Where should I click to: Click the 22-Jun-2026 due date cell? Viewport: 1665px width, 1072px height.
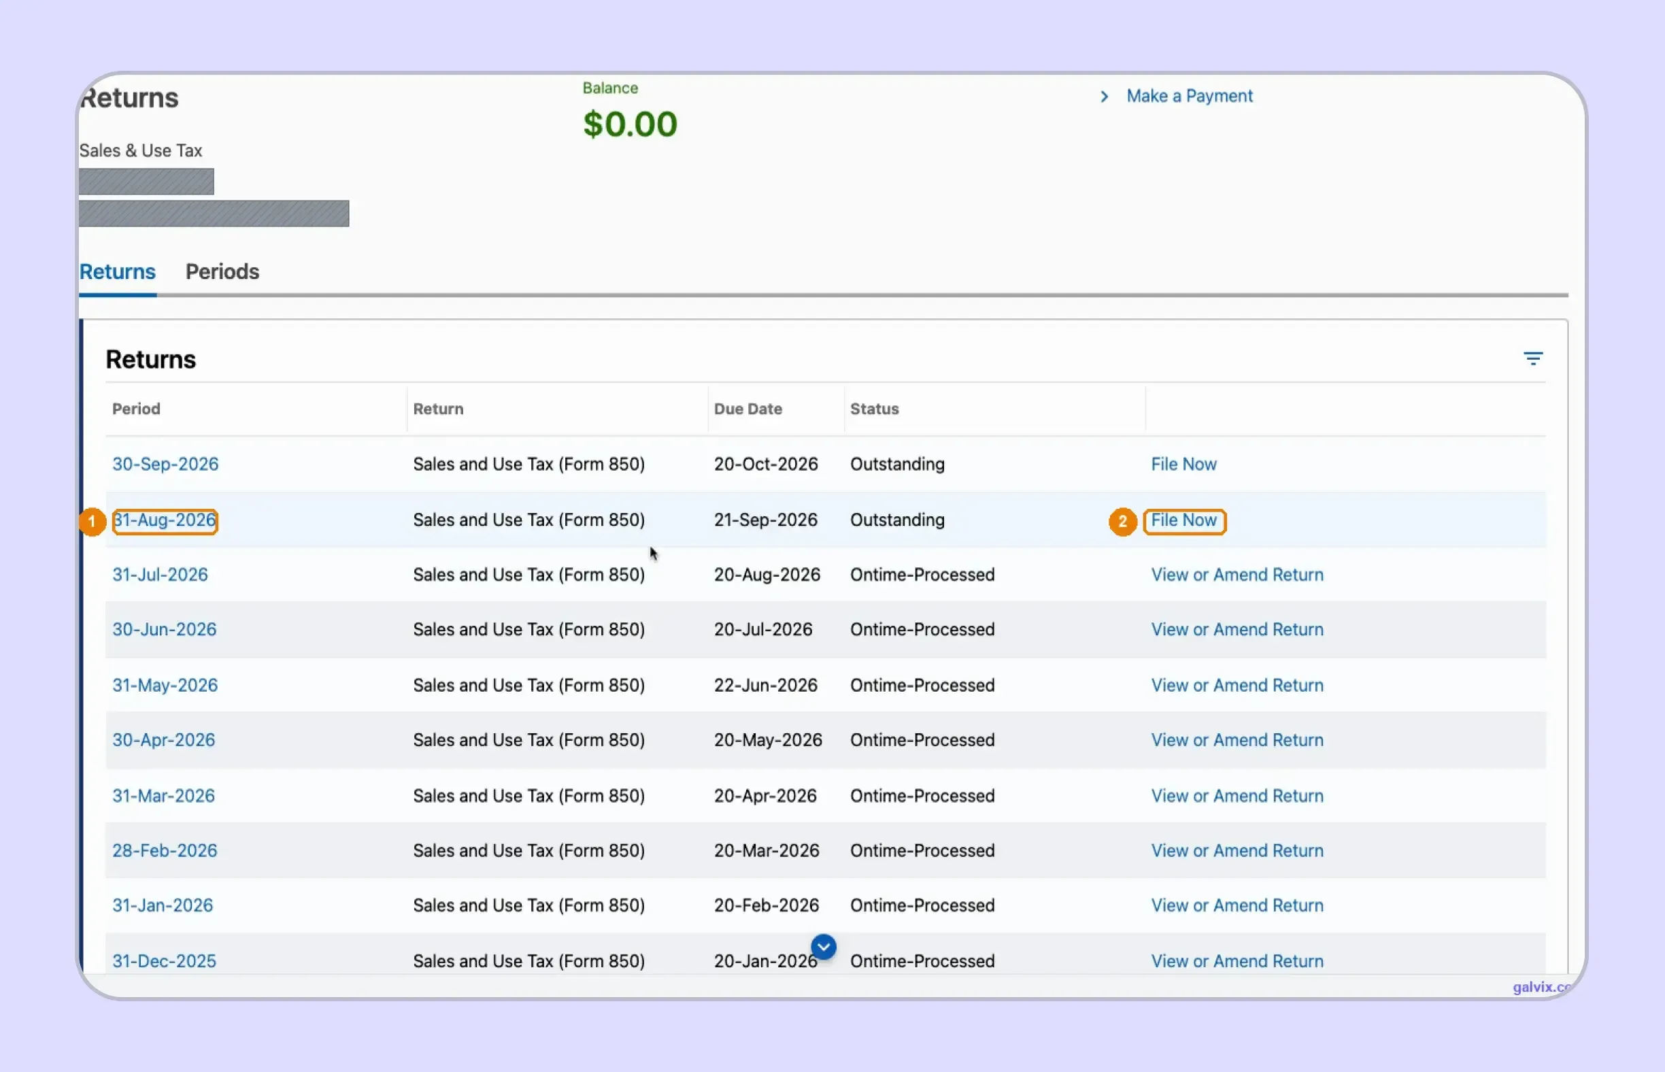(766, 686)
